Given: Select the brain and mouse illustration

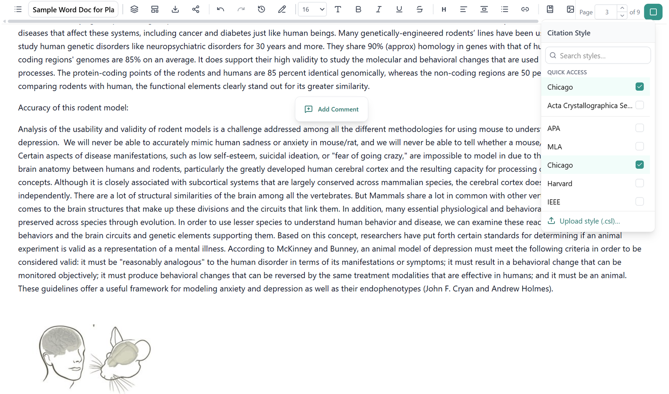Looking at the screenshot, I should (95, 358).
